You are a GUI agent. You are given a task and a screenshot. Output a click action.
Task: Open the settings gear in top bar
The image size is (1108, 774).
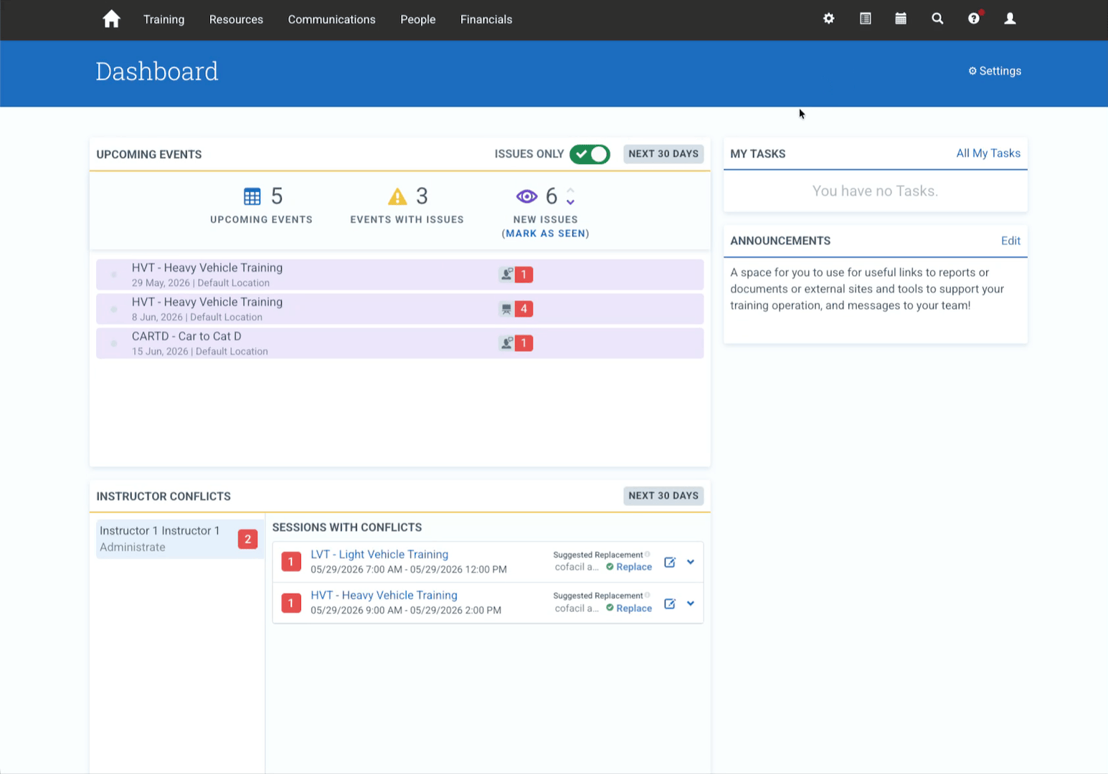coord(829,19)
